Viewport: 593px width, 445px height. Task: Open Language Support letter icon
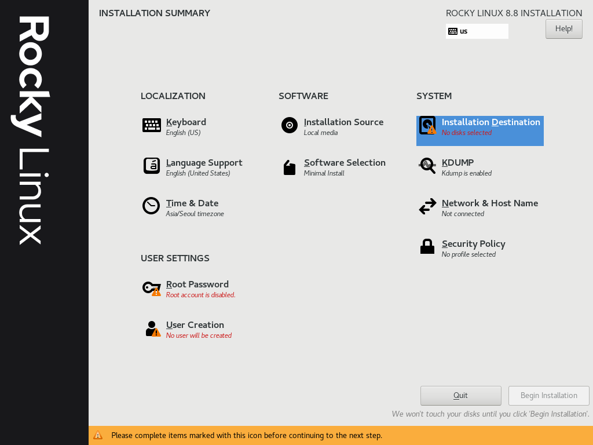152,166
